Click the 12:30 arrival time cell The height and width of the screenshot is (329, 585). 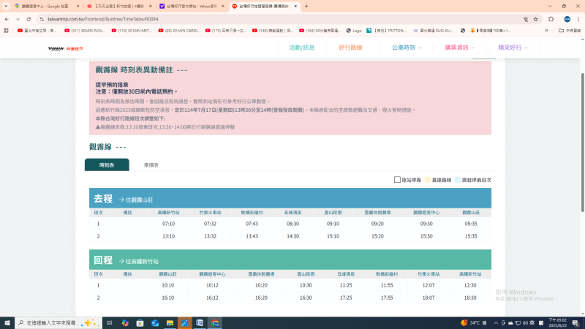[470, 285]
